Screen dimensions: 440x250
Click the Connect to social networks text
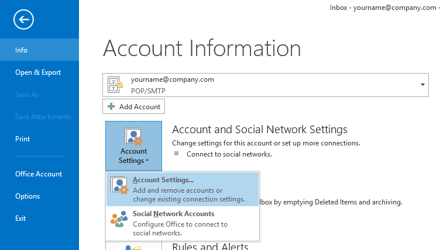pyautogui.click(x=229, y=154)
